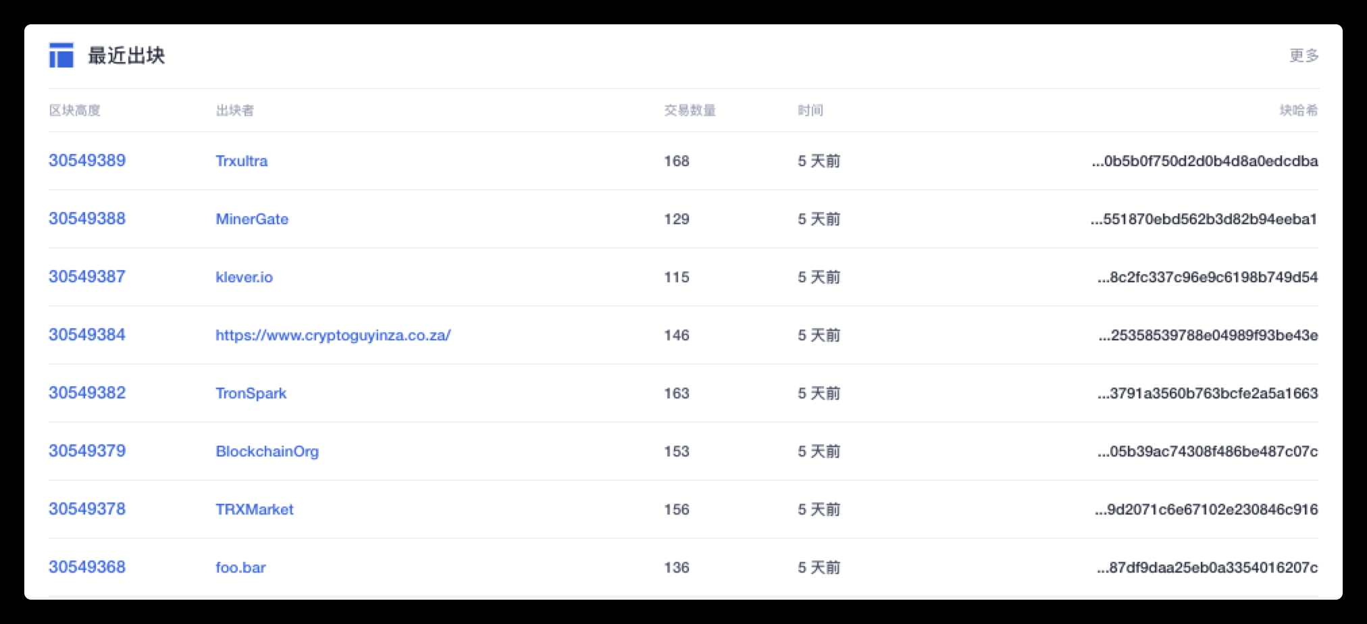Click the 交易数量 column header
Viewport: 1367px width, 624px height.
point(690,110)
